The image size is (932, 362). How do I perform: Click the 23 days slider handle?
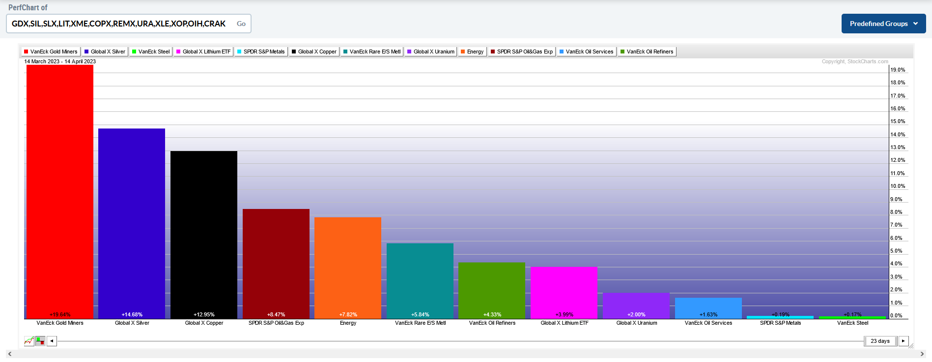[x=880, y=341]
